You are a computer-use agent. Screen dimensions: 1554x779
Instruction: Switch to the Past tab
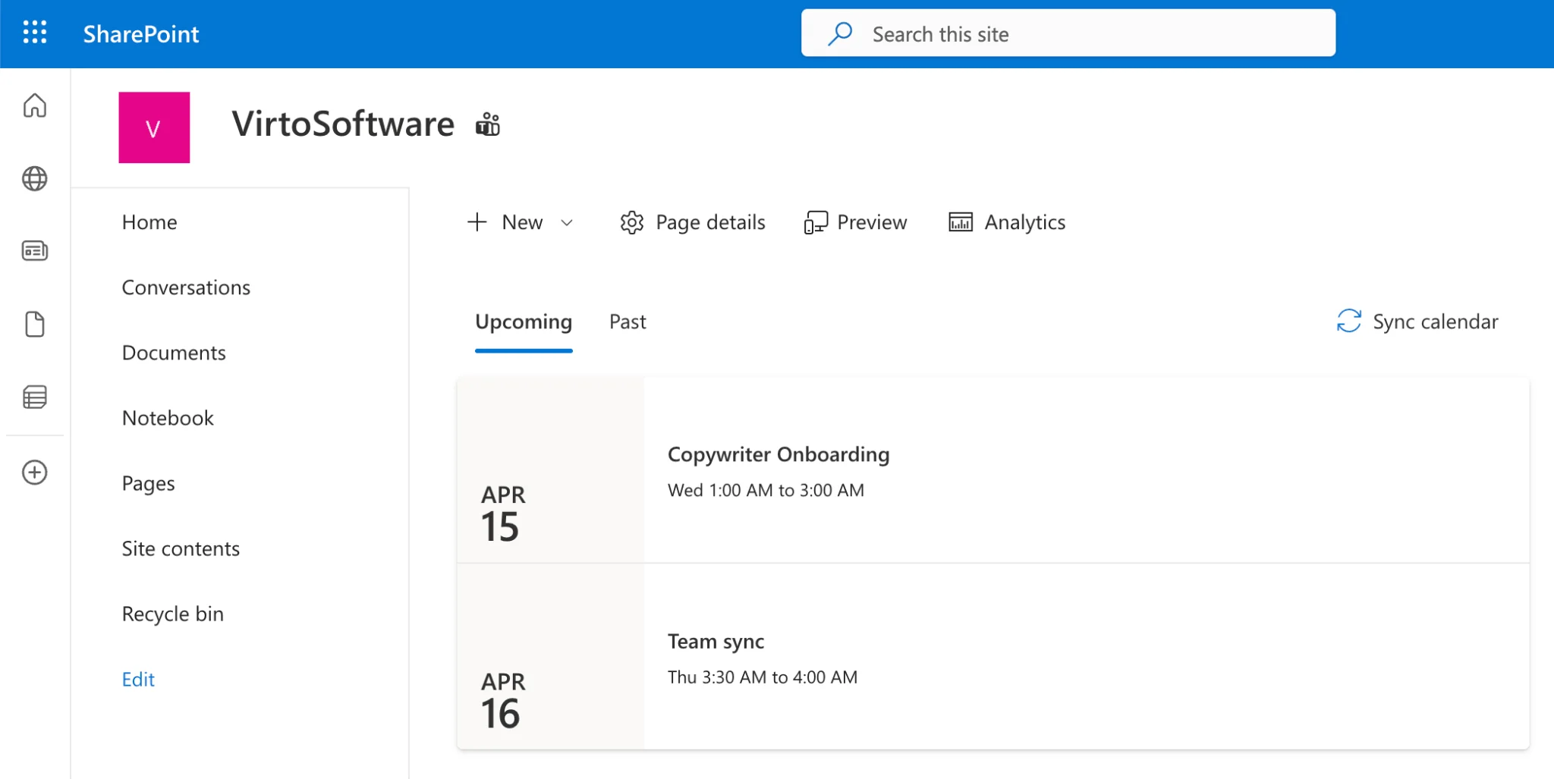pos(628,322)
